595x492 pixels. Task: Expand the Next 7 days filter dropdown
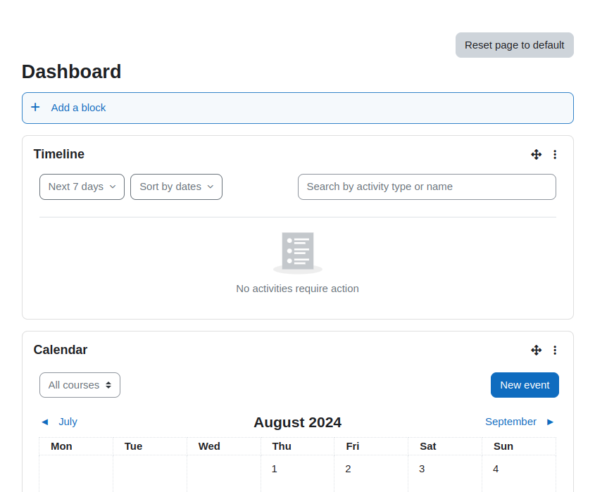click(82, 187)
